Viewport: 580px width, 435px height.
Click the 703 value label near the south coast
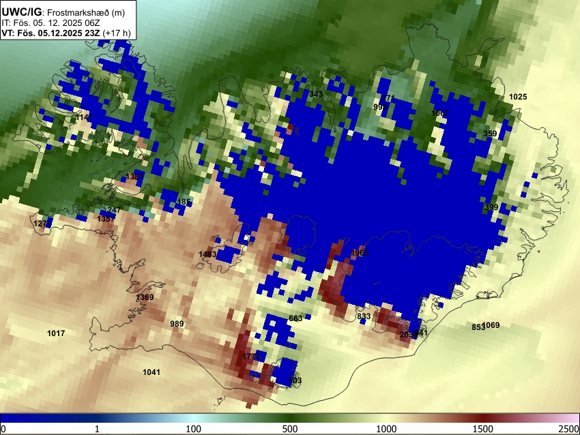[295, 380]
